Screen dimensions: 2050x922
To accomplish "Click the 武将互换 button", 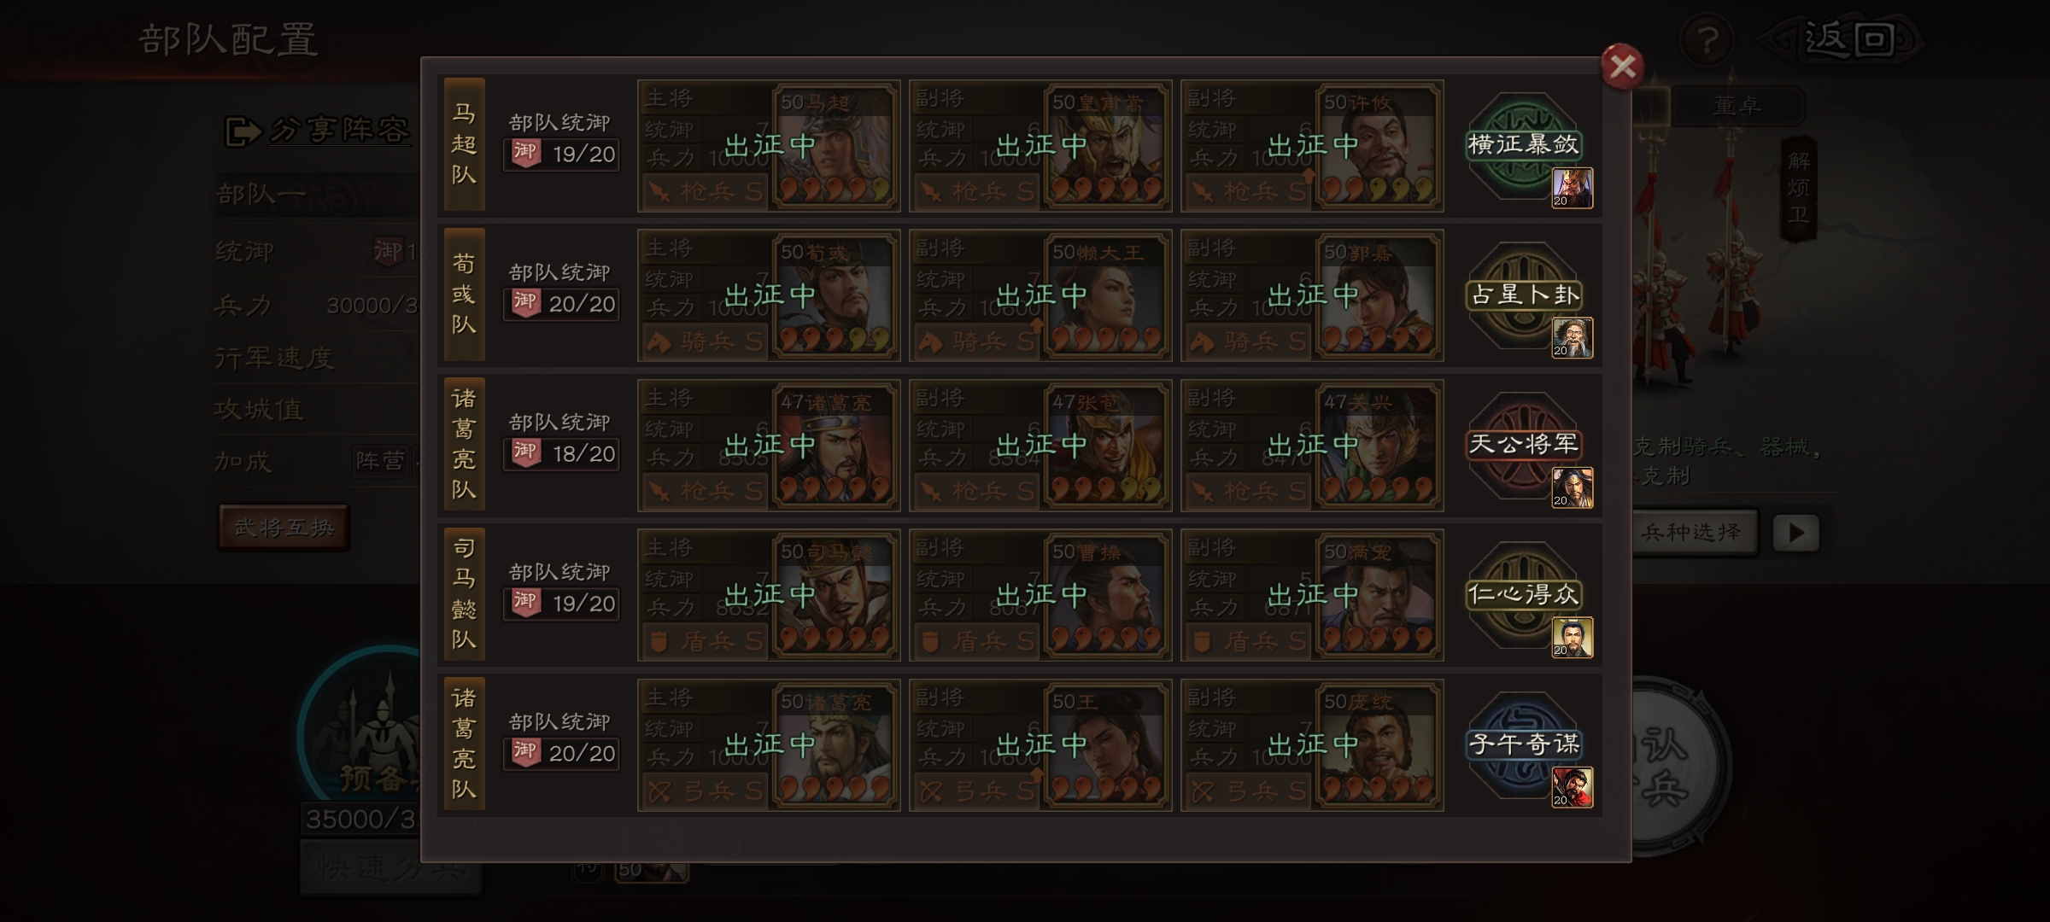I will click(x=284, y=528).
